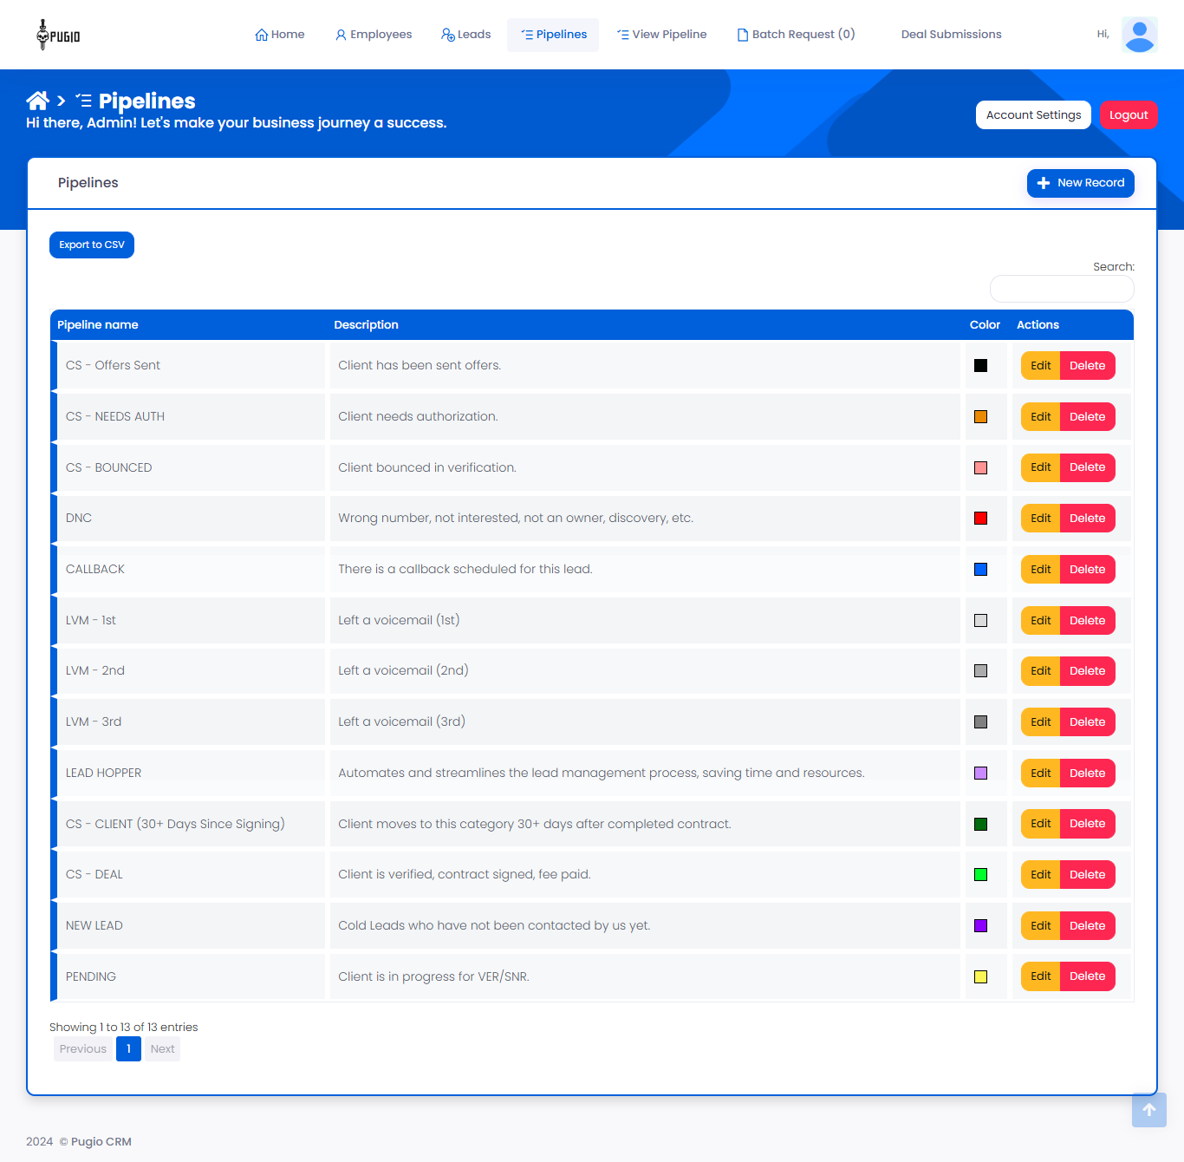Edit the CALLBACK pipeline
This screenshot has width=1184, height=1162.
coord(1039,569)
